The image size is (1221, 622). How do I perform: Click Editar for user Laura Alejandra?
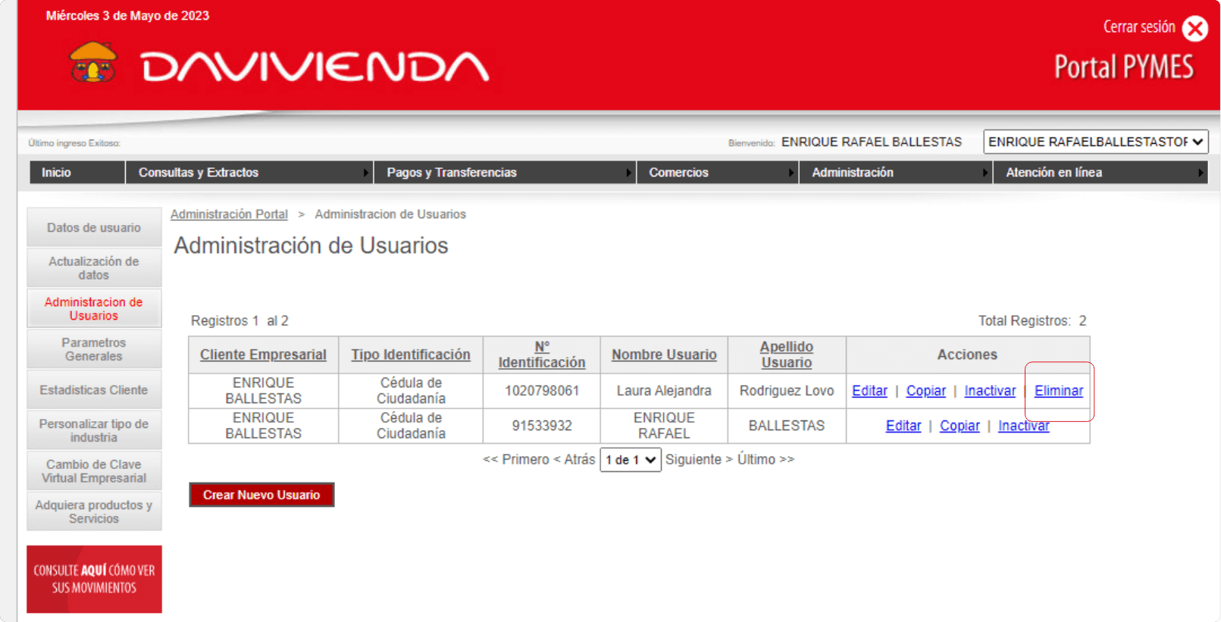tap(869, 391)
